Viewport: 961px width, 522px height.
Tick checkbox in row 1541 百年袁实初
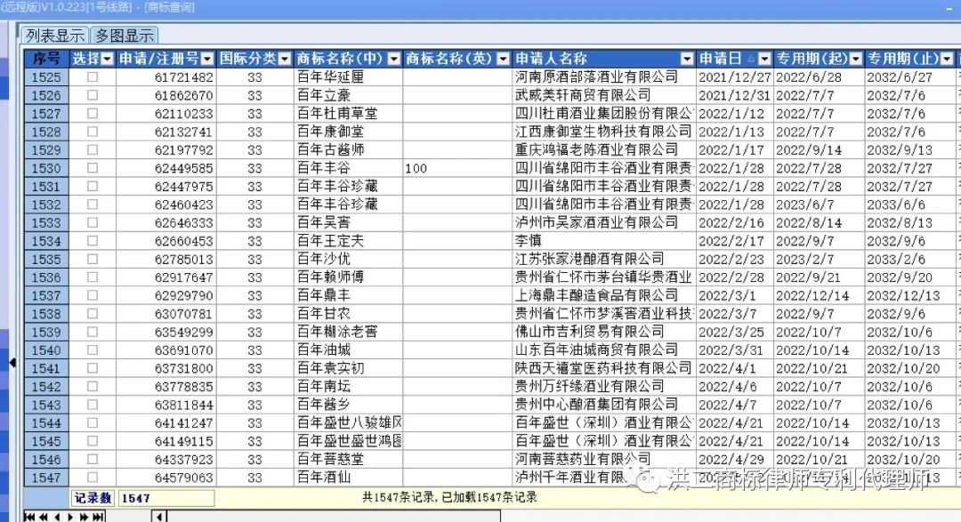pyautogui.click(x=93, y=368)
